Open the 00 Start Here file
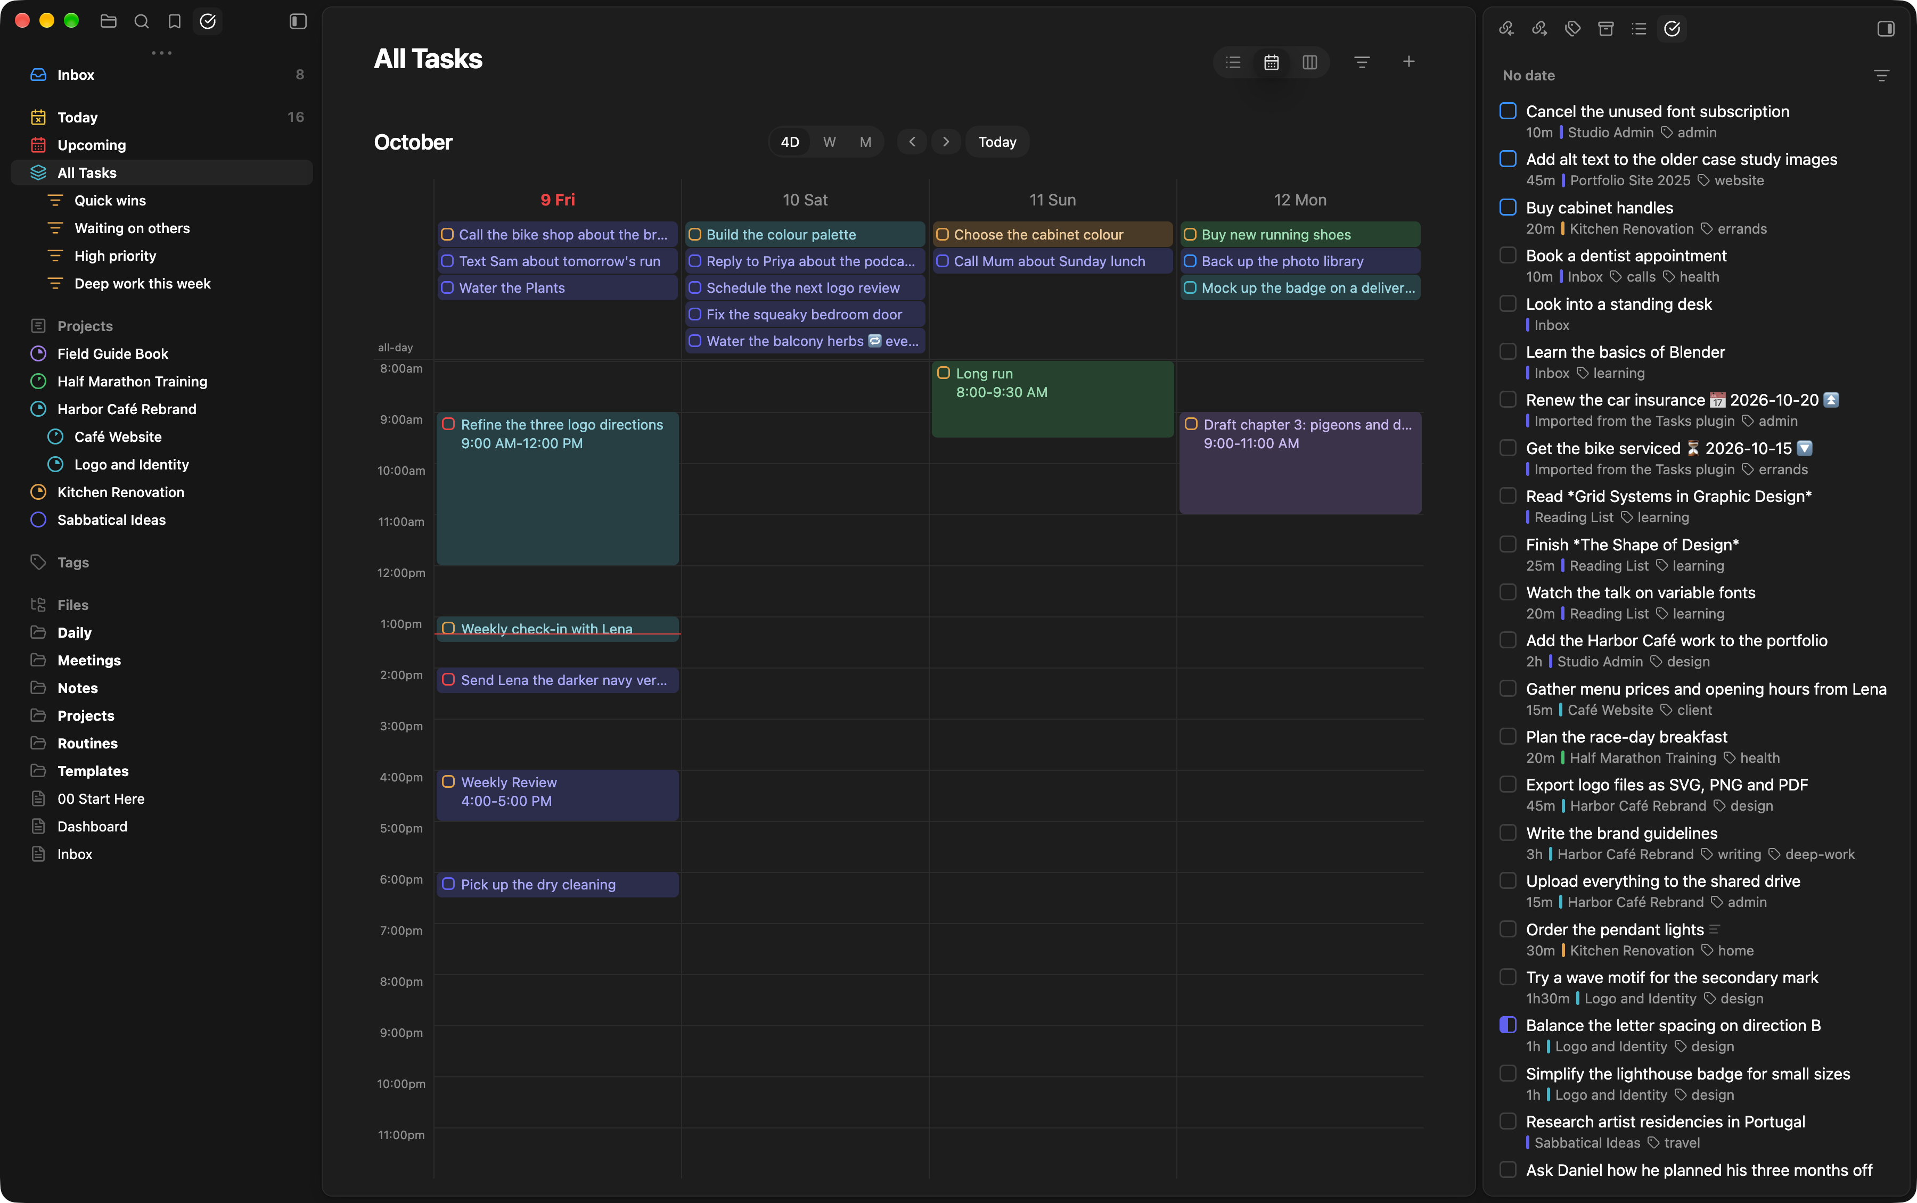Viewport: 1917px width, 1203px height. click(162, 799)
